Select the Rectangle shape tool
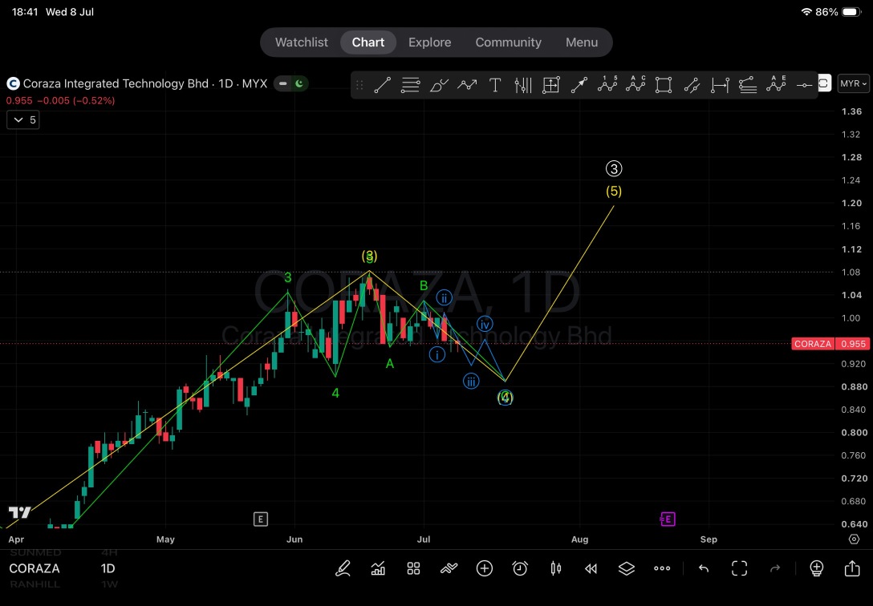This screenshot has width=873, height=606. [x=663, y=85]
